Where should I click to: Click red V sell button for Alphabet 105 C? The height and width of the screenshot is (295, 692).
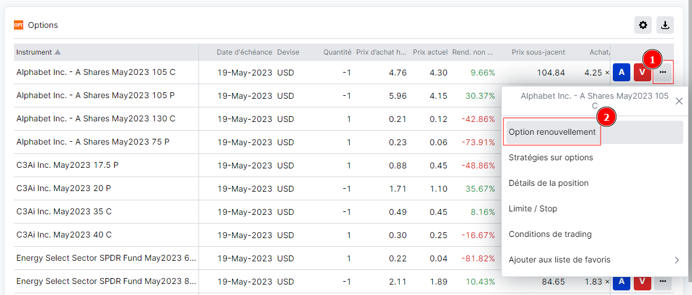[642, 73]
